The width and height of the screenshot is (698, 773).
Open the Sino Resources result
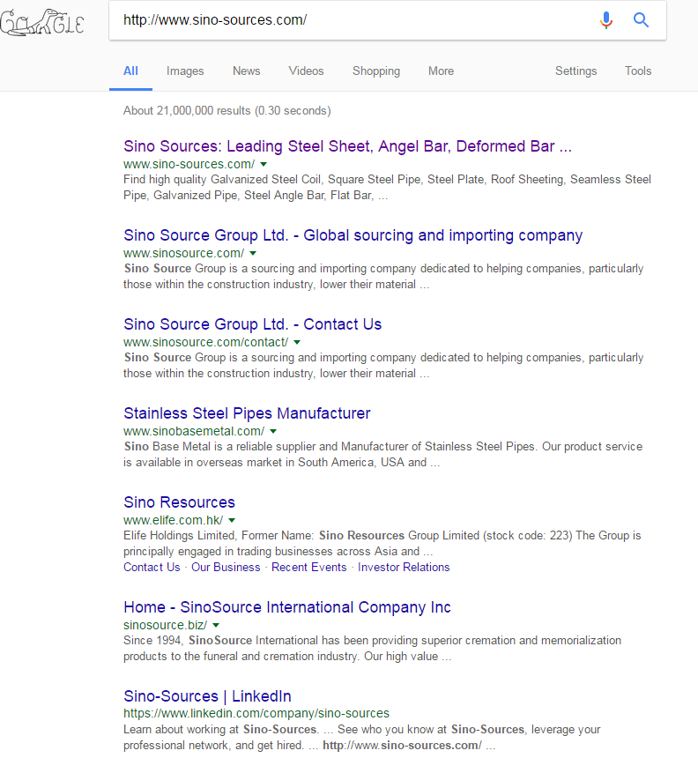click(x=180, y=502)
